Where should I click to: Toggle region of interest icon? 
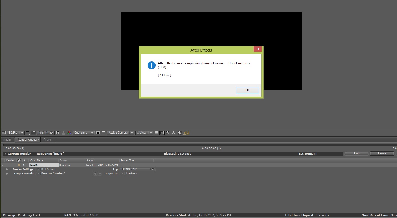click(x=98, y=133)
